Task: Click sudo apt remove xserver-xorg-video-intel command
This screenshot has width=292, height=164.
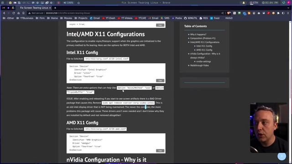Action: 128,103
